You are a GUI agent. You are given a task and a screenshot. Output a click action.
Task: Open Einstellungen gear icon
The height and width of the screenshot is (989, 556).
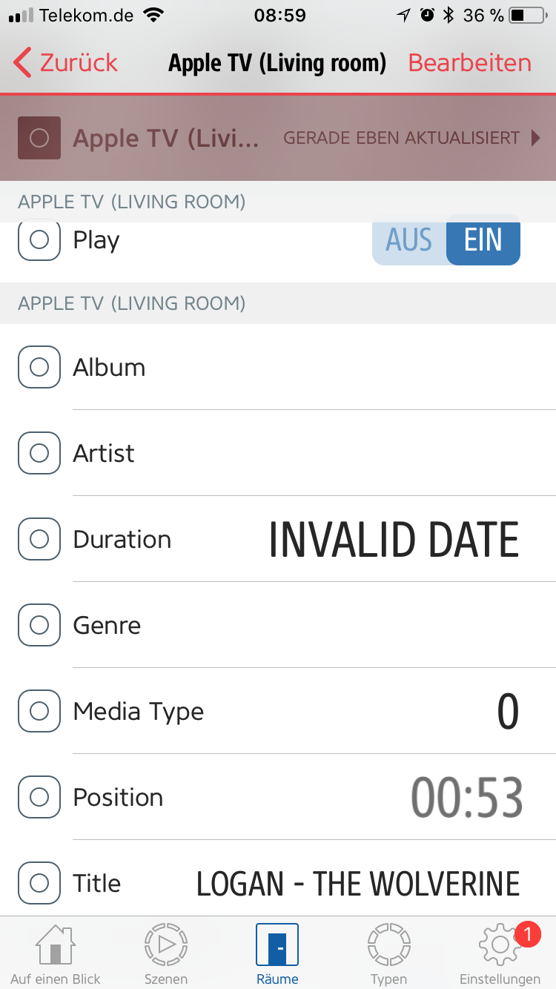point(500,945)
